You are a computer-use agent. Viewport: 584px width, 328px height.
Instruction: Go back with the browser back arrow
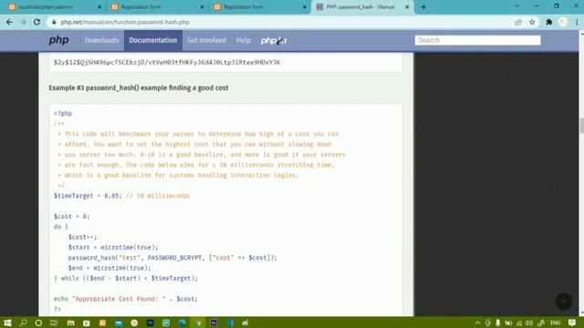click(x=9, y=22)
